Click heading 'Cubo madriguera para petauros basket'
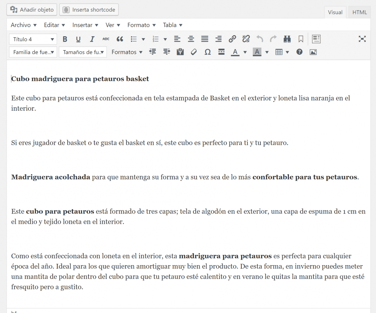376x313 pixels. pyautogui.click(x=80, y=79)
